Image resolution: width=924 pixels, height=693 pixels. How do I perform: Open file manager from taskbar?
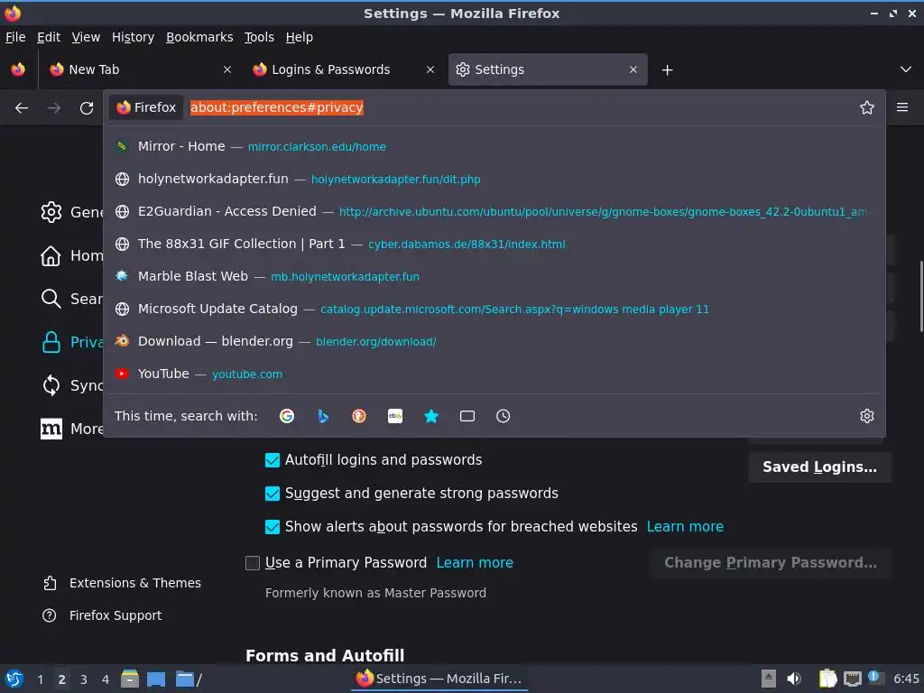(x=130, y=679)
